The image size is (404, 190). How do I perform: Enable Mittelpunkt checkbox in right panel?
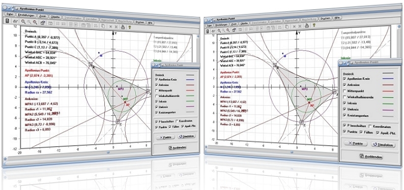click(344, 91)
